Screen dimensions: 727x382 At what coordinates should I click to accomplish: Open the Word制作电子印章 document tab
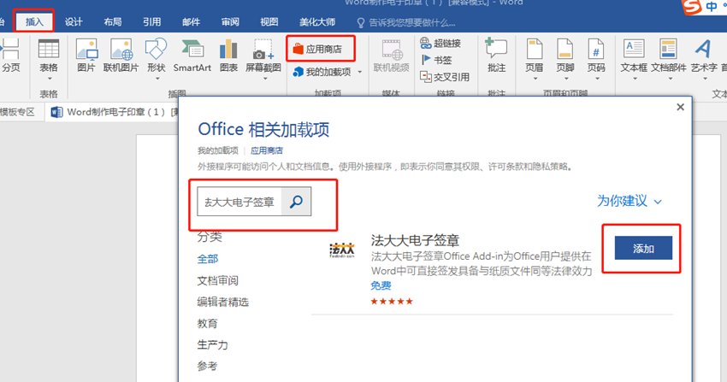point(115,112)
